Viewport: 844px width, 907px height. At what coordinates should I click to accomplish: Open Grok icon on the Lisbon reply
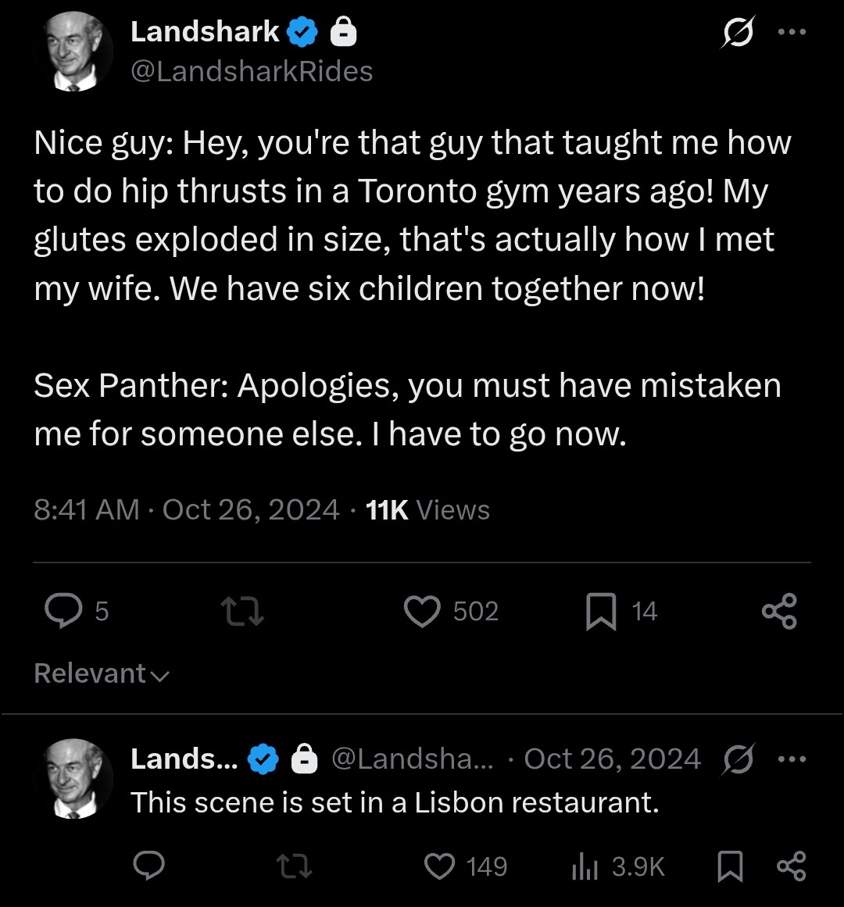[738, 759]
